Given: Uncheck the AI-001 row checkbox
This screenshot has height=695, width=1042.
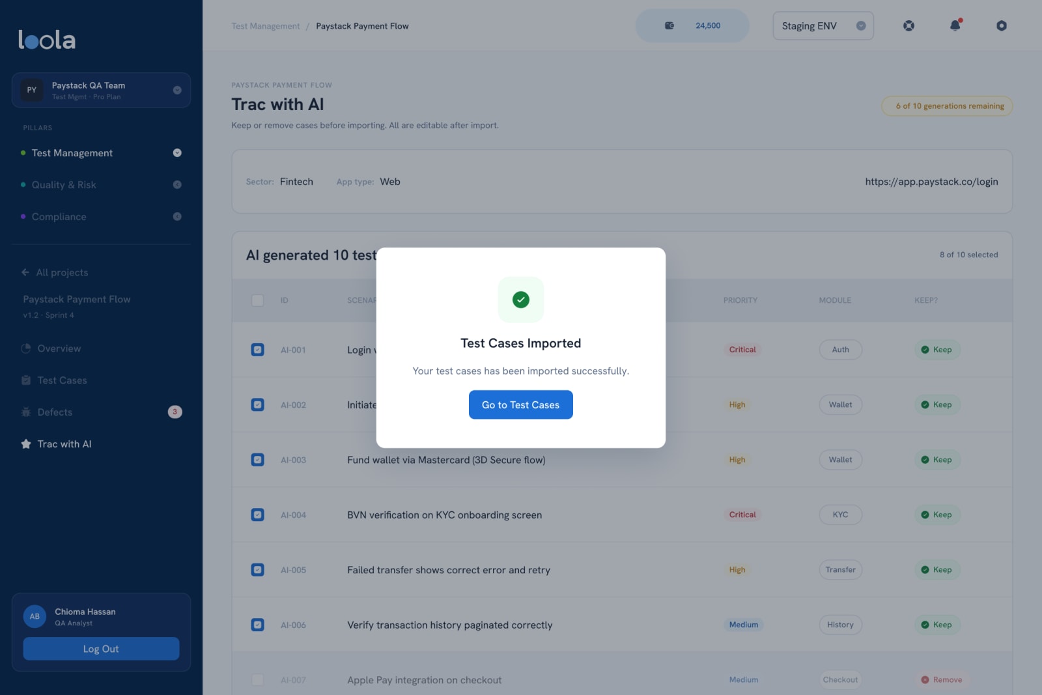Looking at the screenshot, I should pyautogui.click(x=258, y=350).
